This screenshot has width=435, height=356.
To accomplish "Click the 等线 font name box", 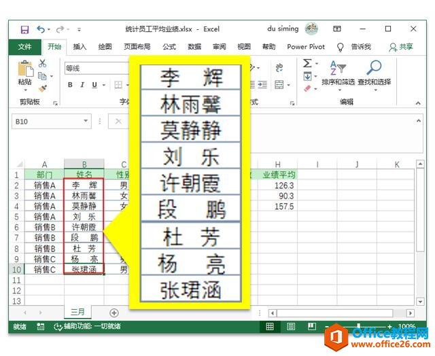I will 97,68.
